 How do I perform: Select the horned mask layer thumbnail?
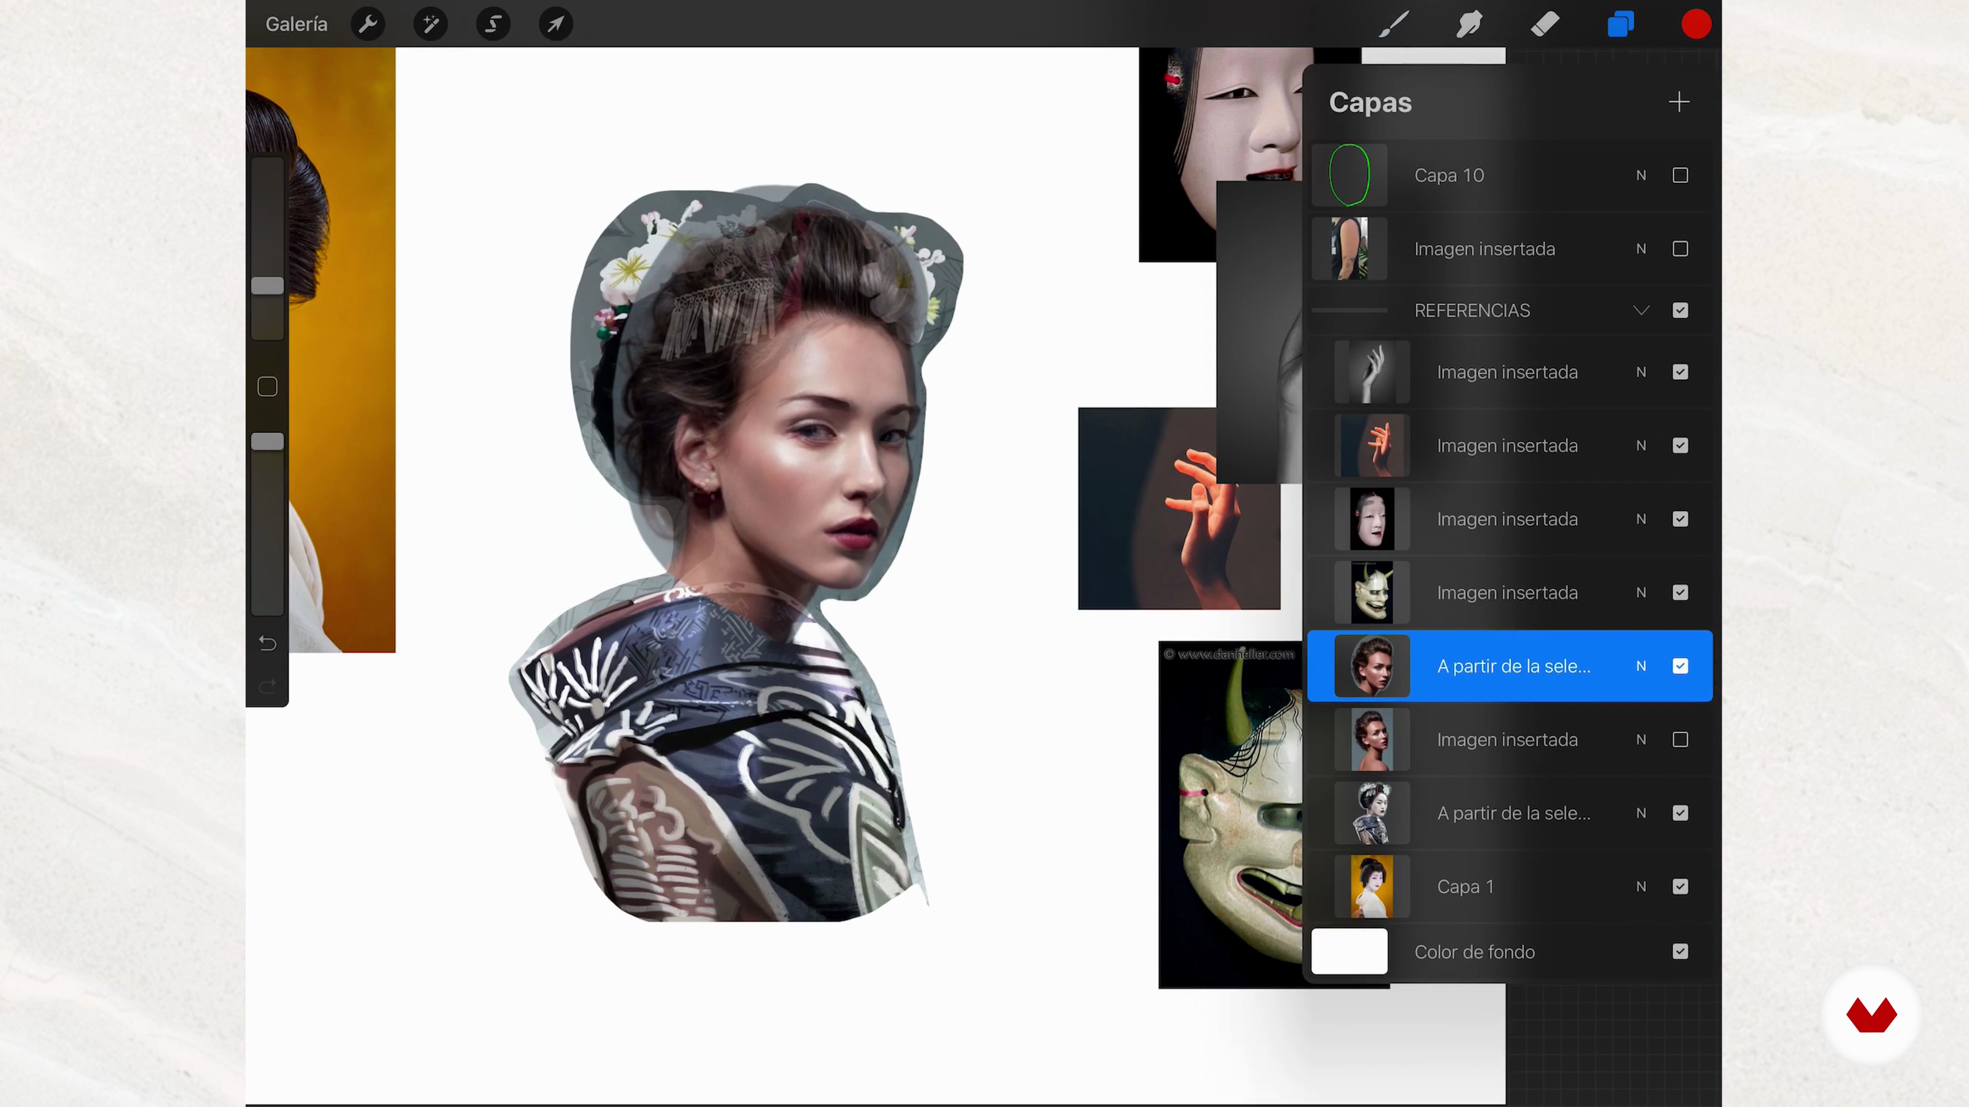tap(1371, 593)
